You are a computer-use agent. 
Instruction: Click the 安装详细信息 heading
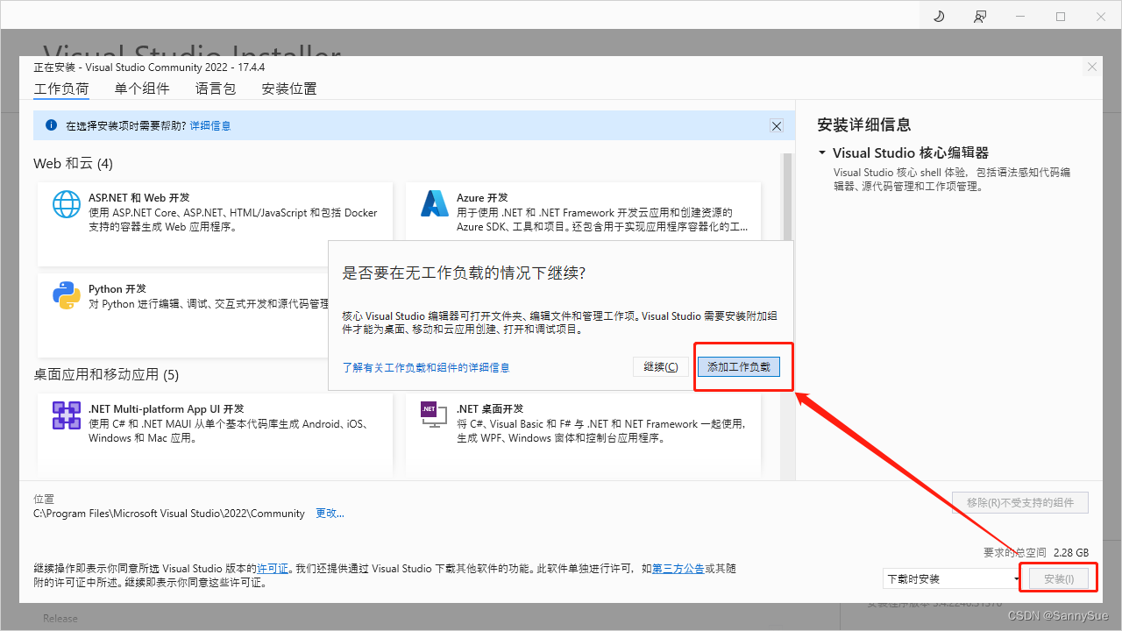pos(863,125)
